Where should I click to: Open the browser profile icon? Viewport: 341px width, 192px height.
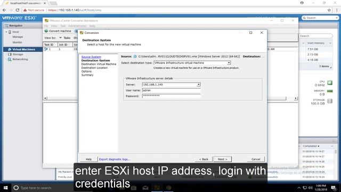(x=302, y=3)
